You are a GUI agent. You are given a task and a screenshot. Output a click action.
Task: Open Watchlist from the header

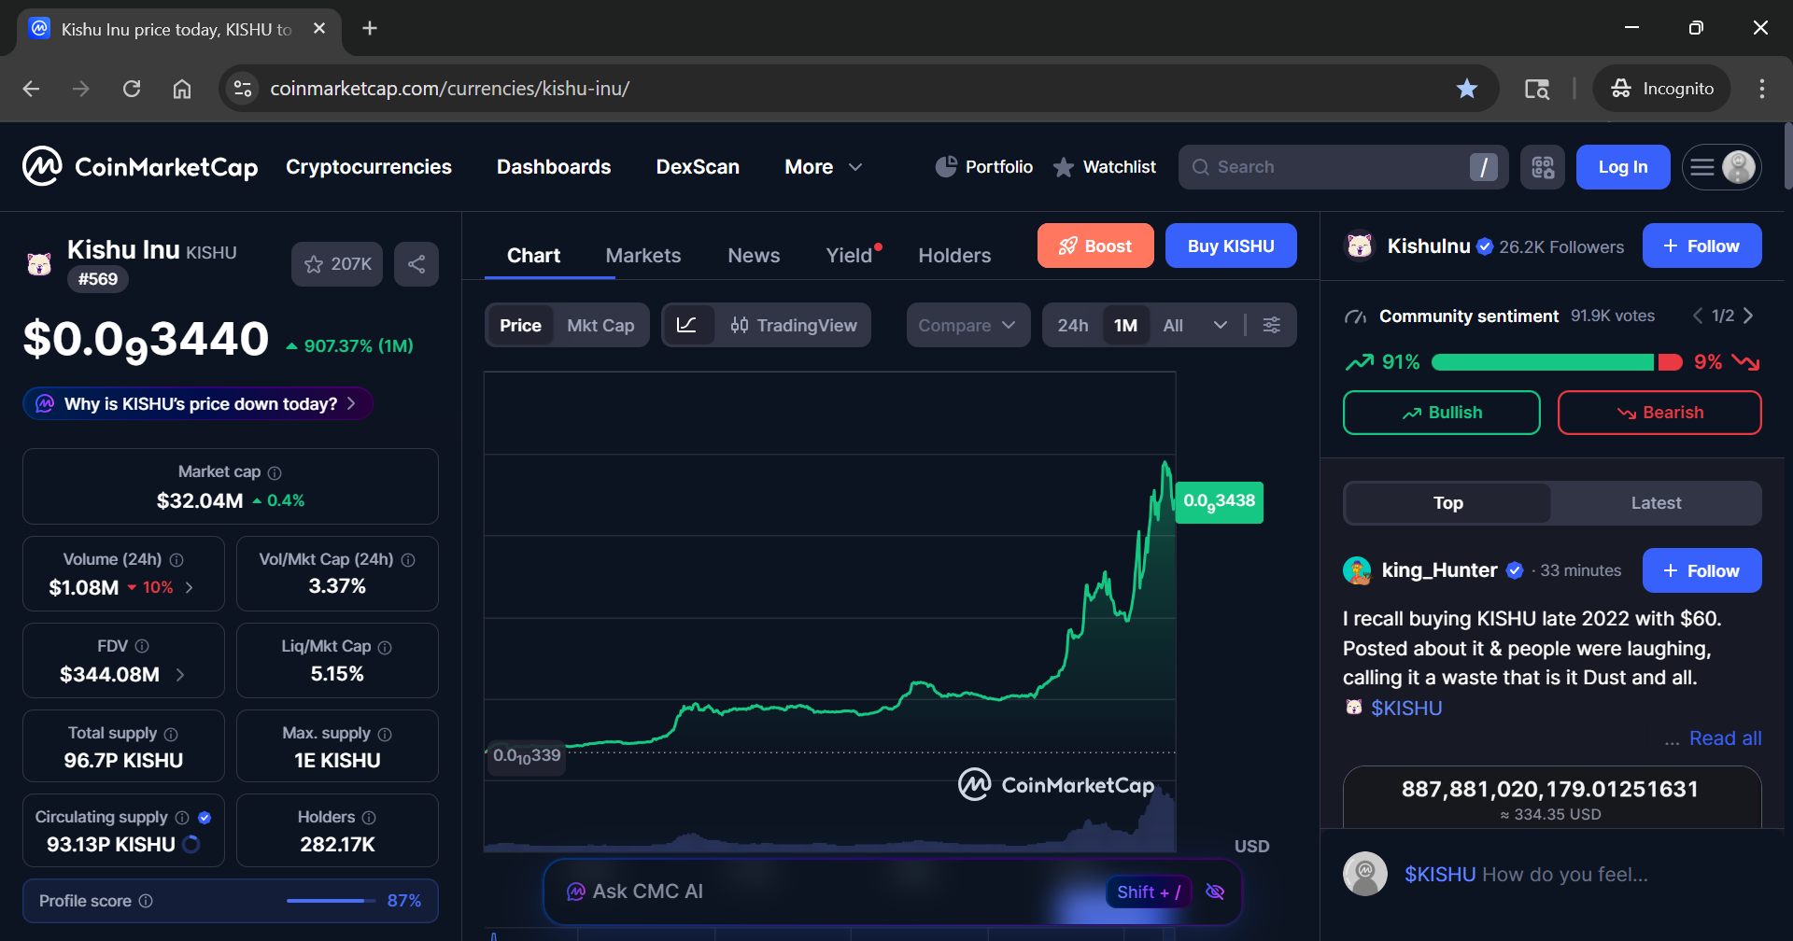tap(1105, 167)
